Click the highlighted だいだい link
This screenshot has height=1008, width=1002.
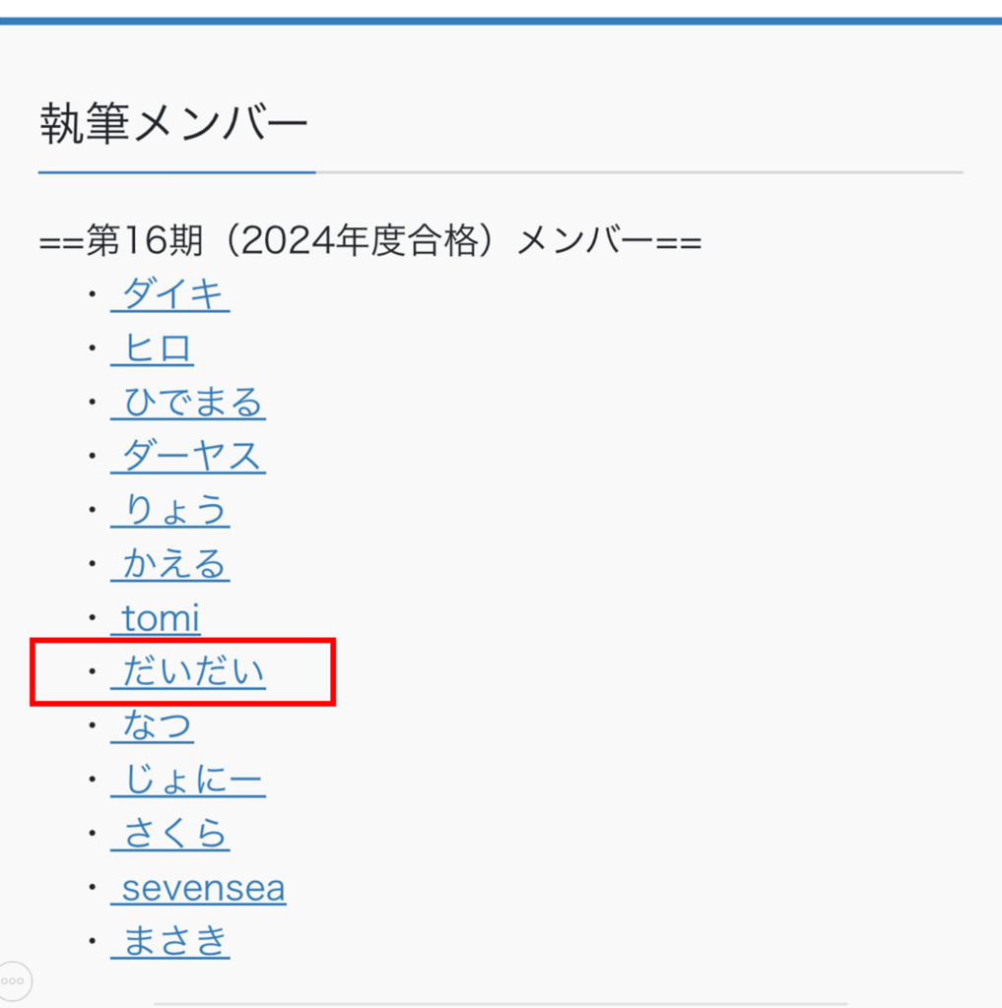pos(191,672)
